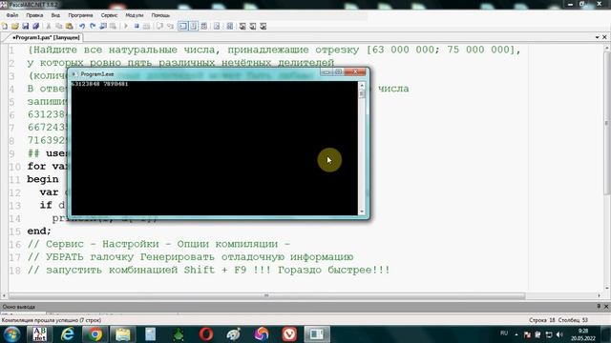This screenshot has width=611, height=343.
Task: Undo the last edit via toolbar arrow
Action: click(82, 26)
